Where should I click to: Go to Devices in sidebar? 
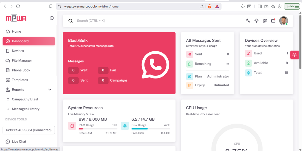point(18,51)
